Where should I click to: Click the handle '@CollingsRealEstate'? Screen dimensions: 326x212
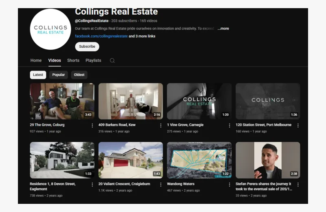click(x=92, y=21)
